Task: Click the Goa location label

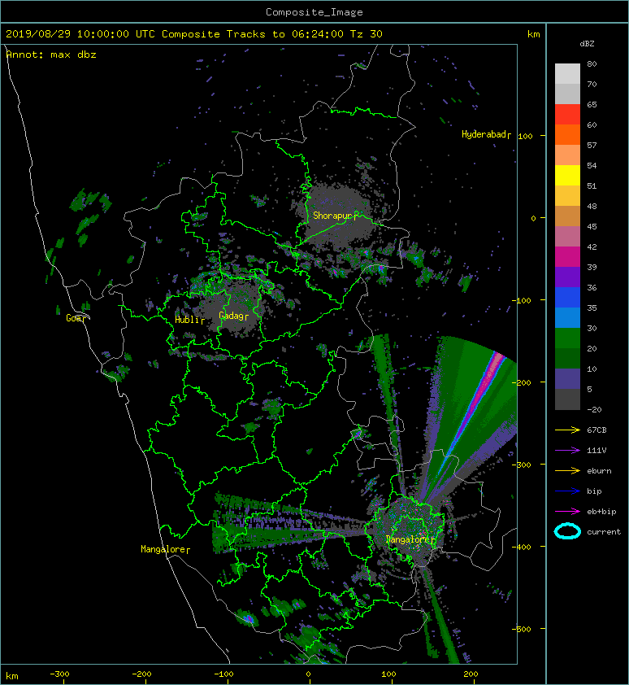Action: tap(75, 318)
